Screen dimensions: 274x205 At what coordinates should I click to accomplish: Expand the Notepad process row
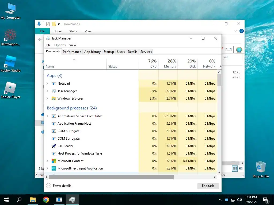pos(47,84)
